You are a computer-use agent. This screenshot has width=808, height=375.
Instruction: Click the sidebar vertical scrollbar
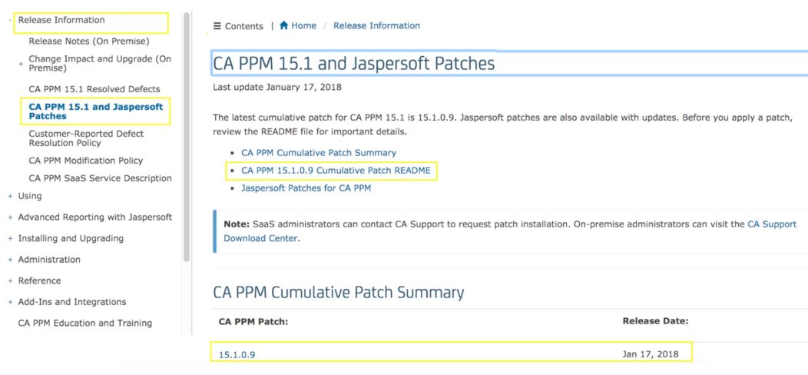pyautogui.click(x=187, y=137)
